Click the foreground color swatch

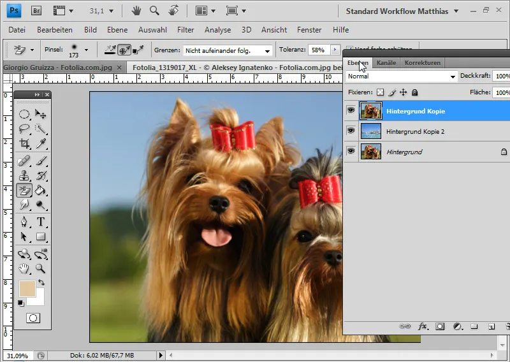coord(27,289)
